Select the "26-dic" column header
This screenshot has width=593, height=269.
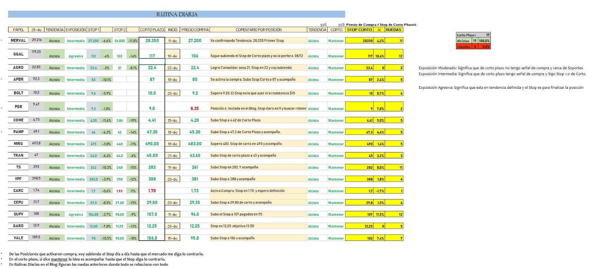coord(36,30)
